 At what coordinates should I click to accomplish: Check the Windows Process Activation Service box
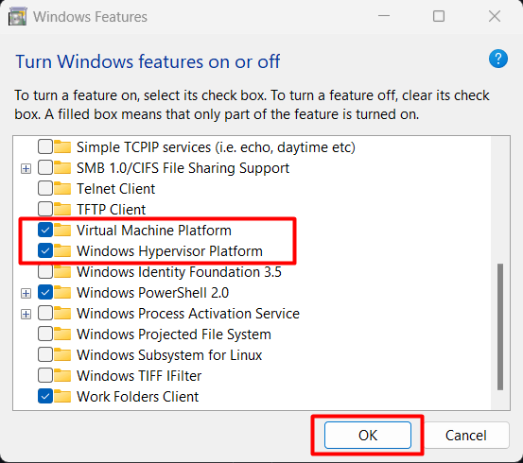[45, 314]
